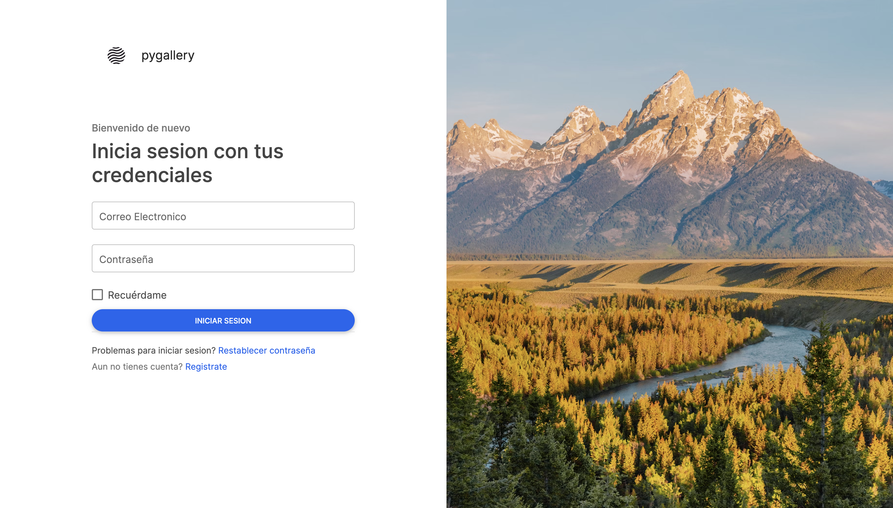Select the word credenciales in heading

pos(152,175)
